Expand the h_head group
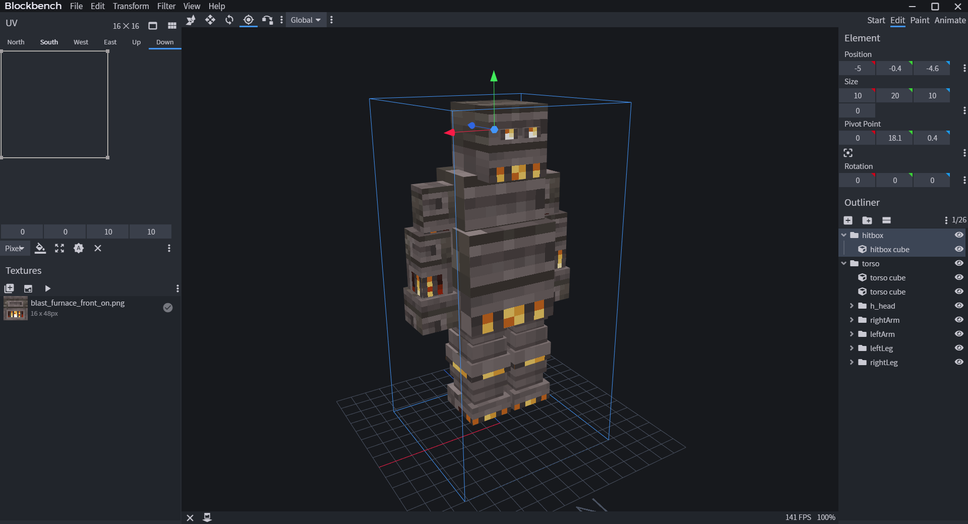The width and height of the screenshot is (968, 524). [x=852, y=306]
